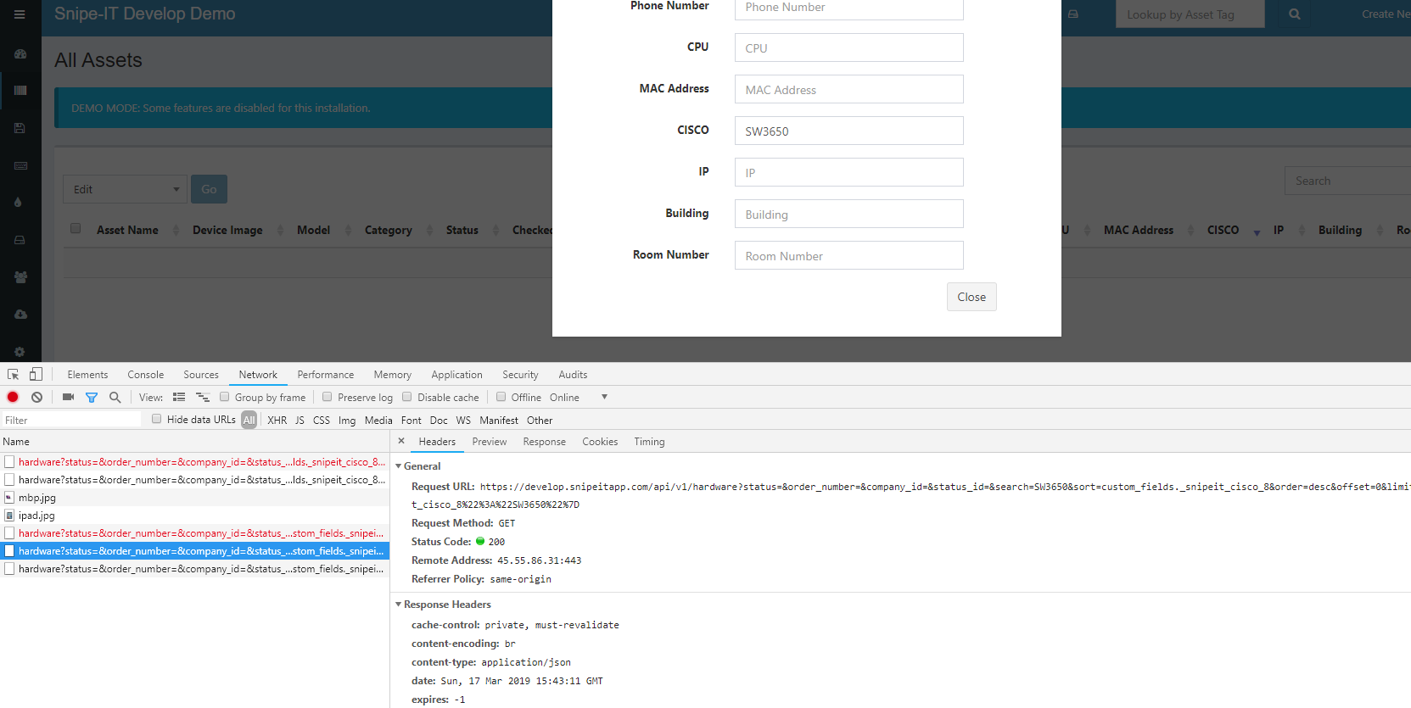
Task: Open the Edit bulk action dropdown
Action: [x=125, y=189]
